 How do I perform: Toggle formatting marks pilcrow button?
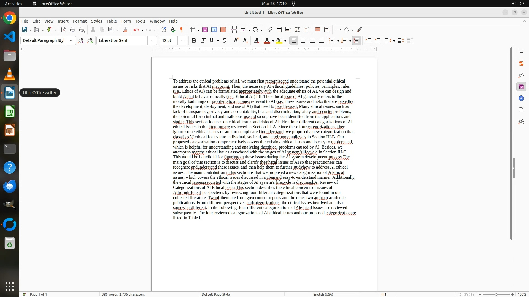pyautogui.click(x=182, y=30)
